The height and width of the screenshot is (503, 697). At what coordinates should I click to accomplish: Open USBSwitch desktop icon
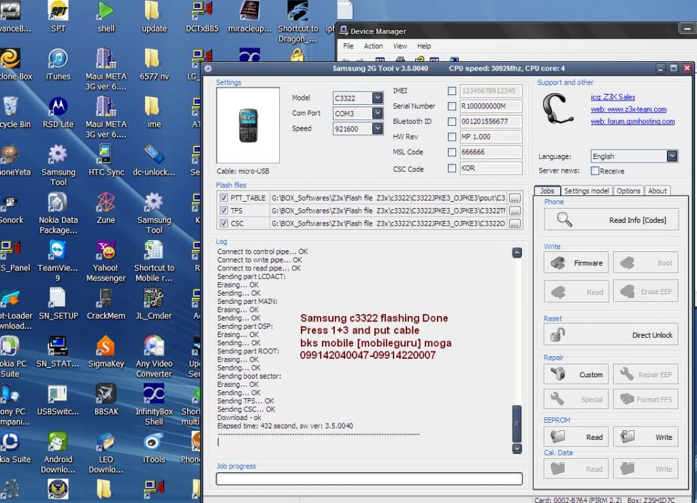58,400
